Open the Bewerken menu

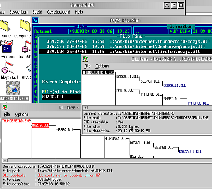[x=18, y=12]
